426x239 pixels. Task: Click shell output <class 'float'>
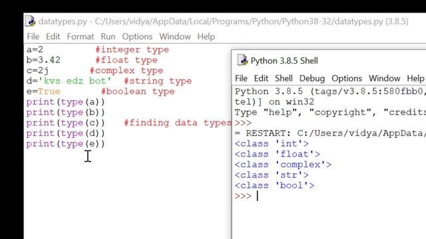[278, 154]
